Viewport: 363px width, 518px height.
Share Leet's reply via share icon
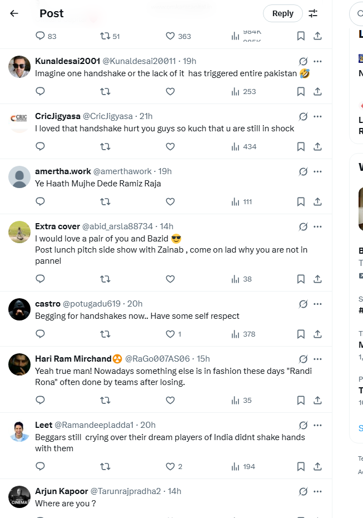317,466
